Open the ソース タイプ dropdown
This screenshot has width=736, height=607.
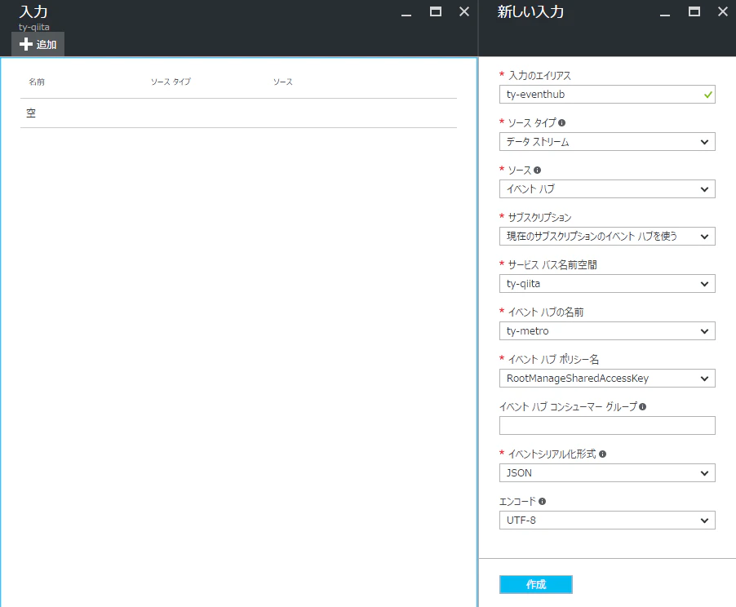tap(607, 142)
